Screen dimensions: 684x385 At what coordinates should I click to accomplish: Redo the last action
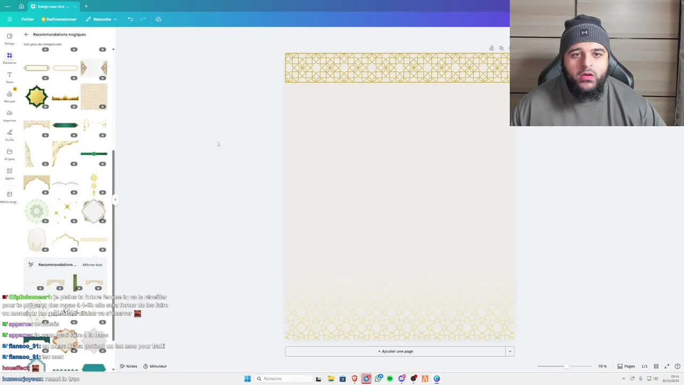point(143,19)
